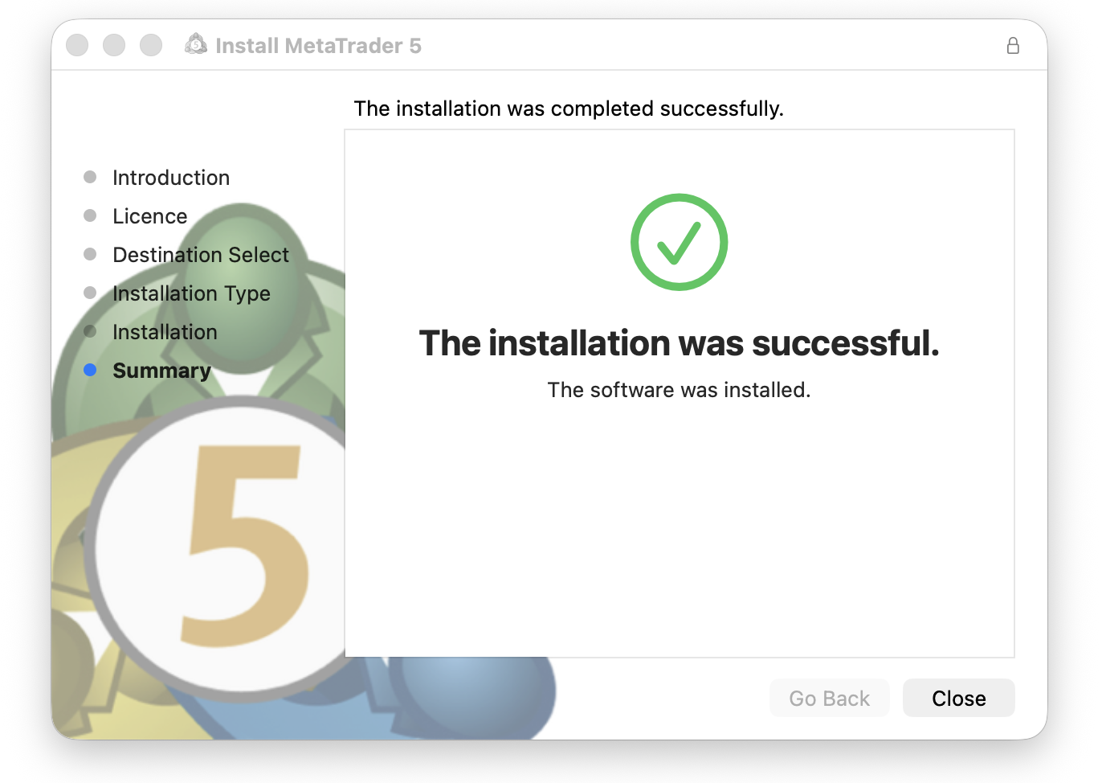This screenshot has height=783, width=1102.
Task: Click 'The software was installed' message
Action: point(679,390)
